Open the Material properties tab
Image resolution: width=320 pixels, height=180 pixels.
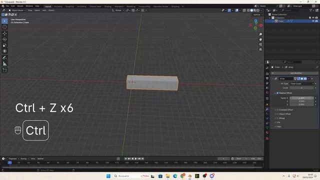267,132
